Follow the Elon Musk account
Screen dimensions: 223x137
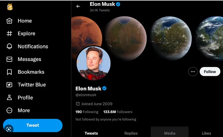pyautogui.click(x=210, y=71)
